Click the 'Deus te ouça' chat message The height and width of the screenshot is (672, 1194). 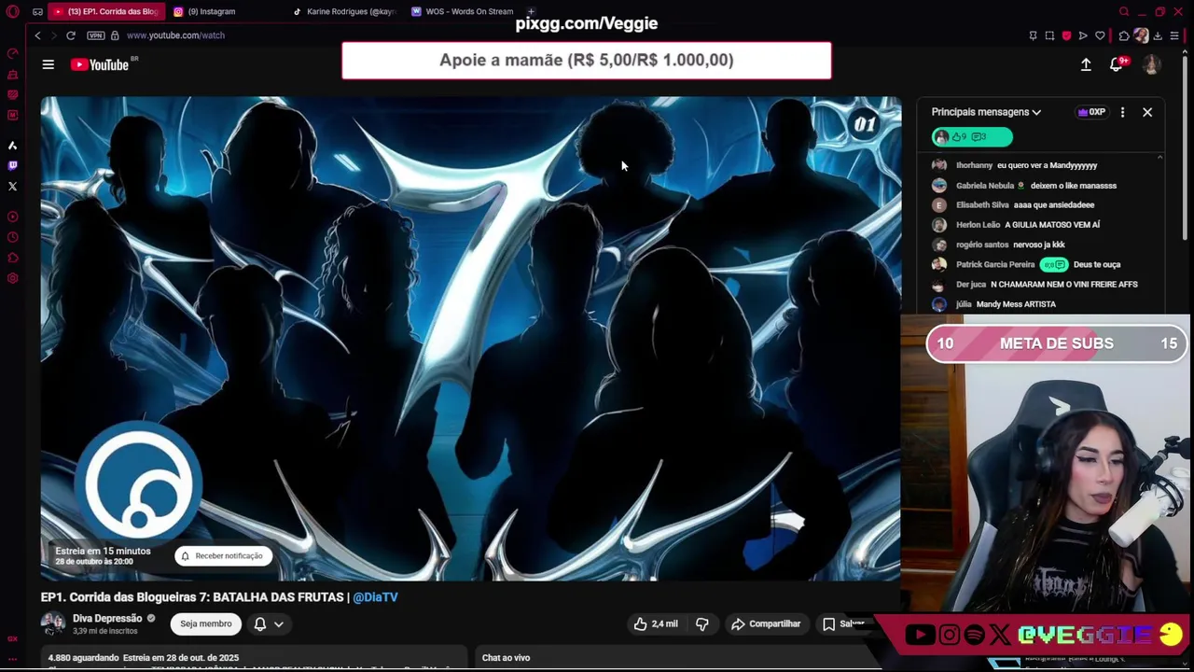[x=1097, y=264]
